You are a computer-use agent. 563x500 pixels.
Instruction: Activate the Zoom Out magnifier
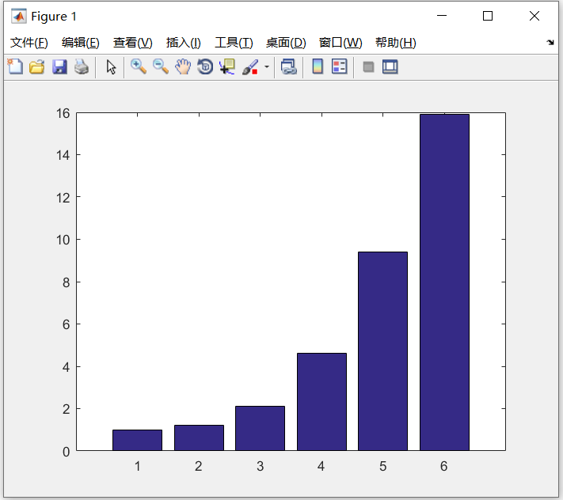pos(161,66)
